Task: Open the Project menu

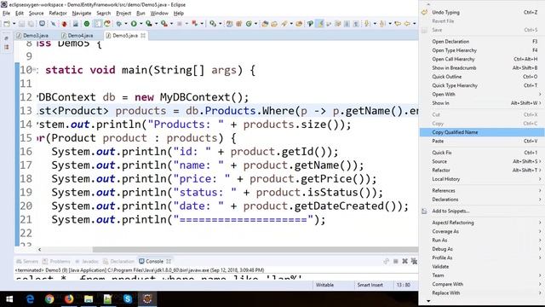Action: pos(123,14)
